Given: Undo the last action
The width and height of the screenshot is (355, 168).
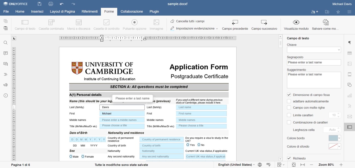Looking at the screenshot, I should pyautogui.click(x=62, y=4).
